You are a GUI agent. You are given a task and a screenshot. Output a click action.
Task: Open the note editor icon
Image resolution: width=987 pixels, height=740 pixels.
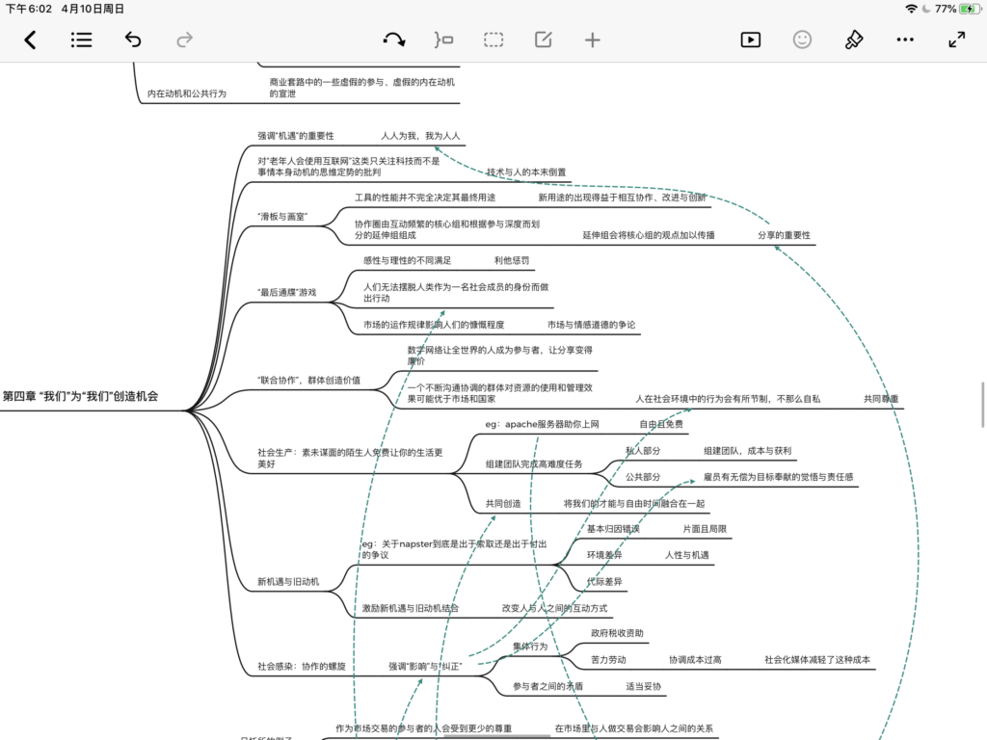point(544,40)
